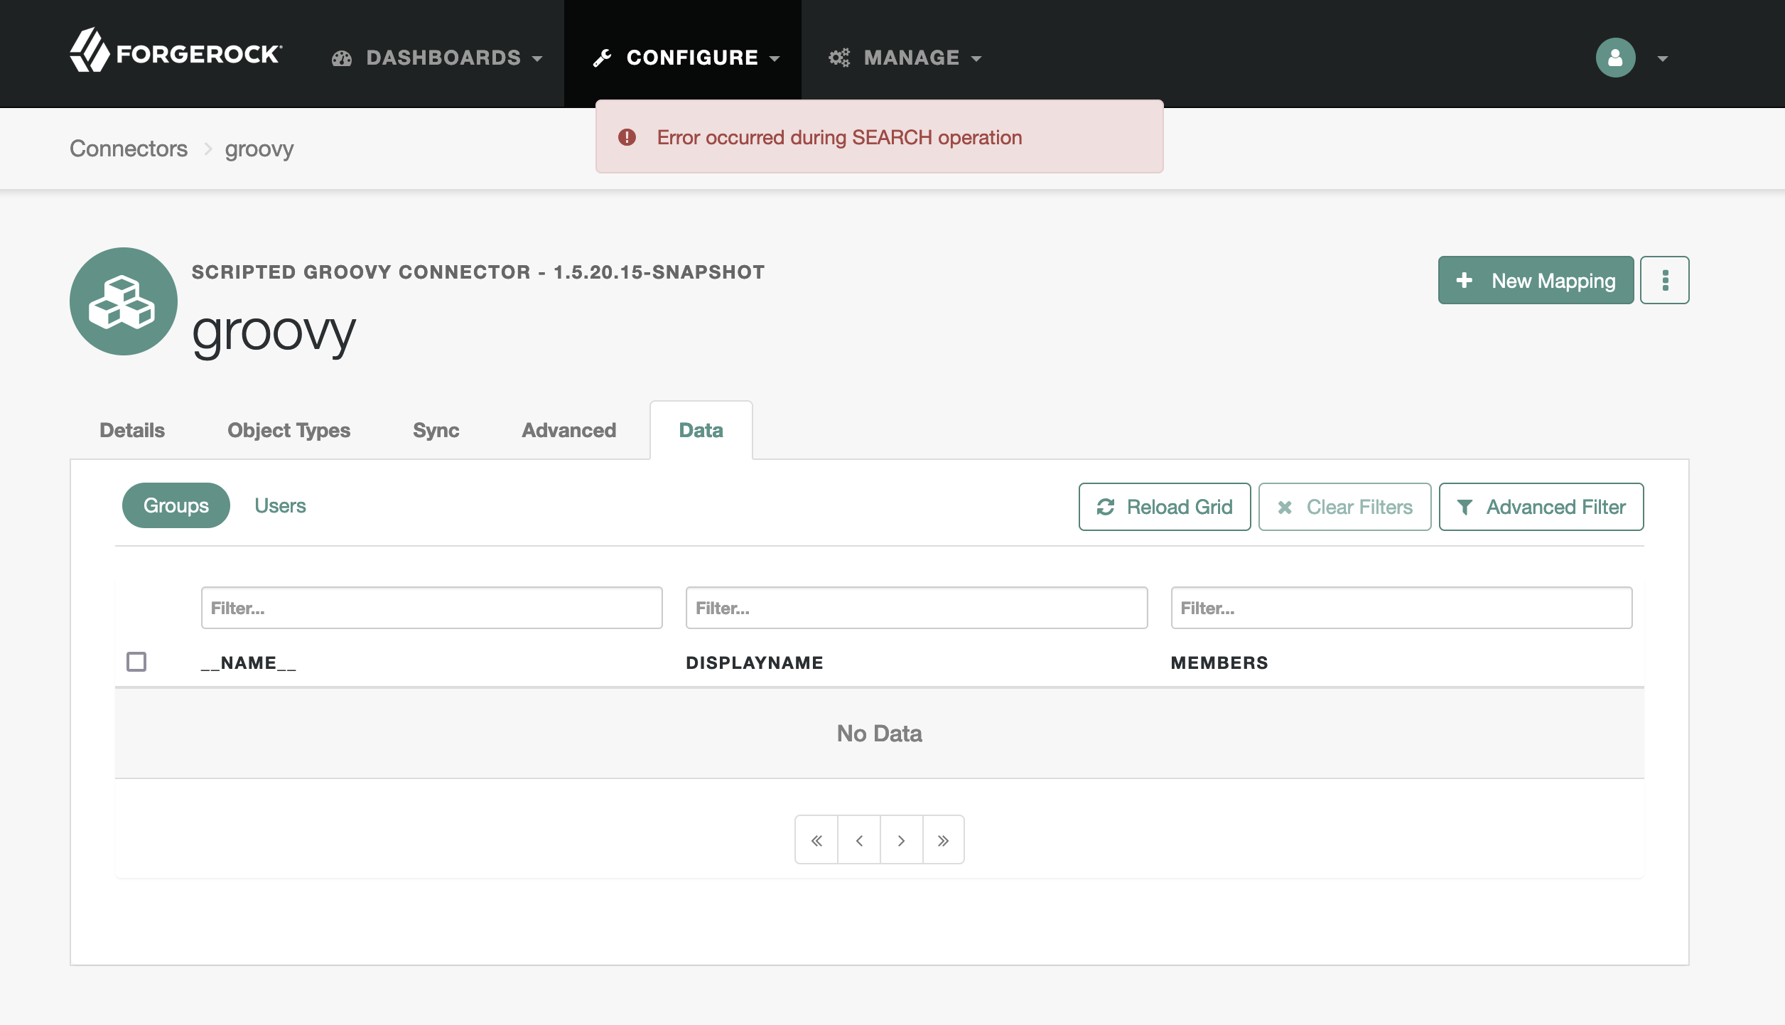
Task: Click the New Mapping button
Action: 1536,280
